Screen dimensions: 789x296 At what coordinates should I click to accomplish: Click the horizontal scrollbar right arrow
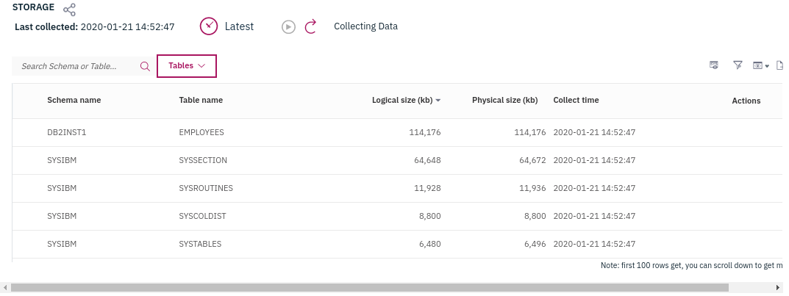(x=779, y=288)
